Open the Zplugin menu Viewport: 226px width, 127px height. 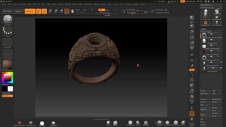[x=136, y=4]
